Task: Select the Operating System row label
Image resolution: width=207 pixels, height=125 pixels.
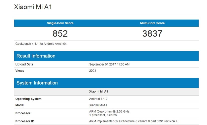Action: pyautogui.click(x=28, y=99)
